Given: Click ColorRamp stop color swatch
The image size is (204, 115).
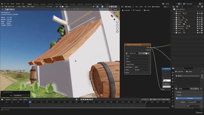Looking at the screenshot, I should [x=167, y=87].
